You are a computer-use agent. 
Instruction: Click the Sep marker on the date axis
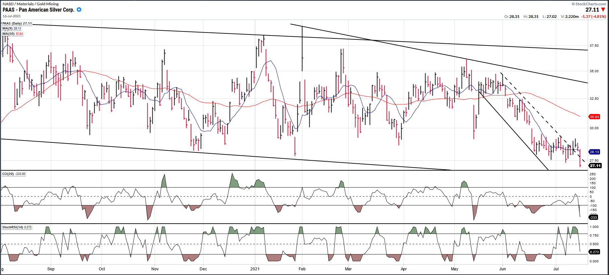pyautogui.click(x=51, y=269)
